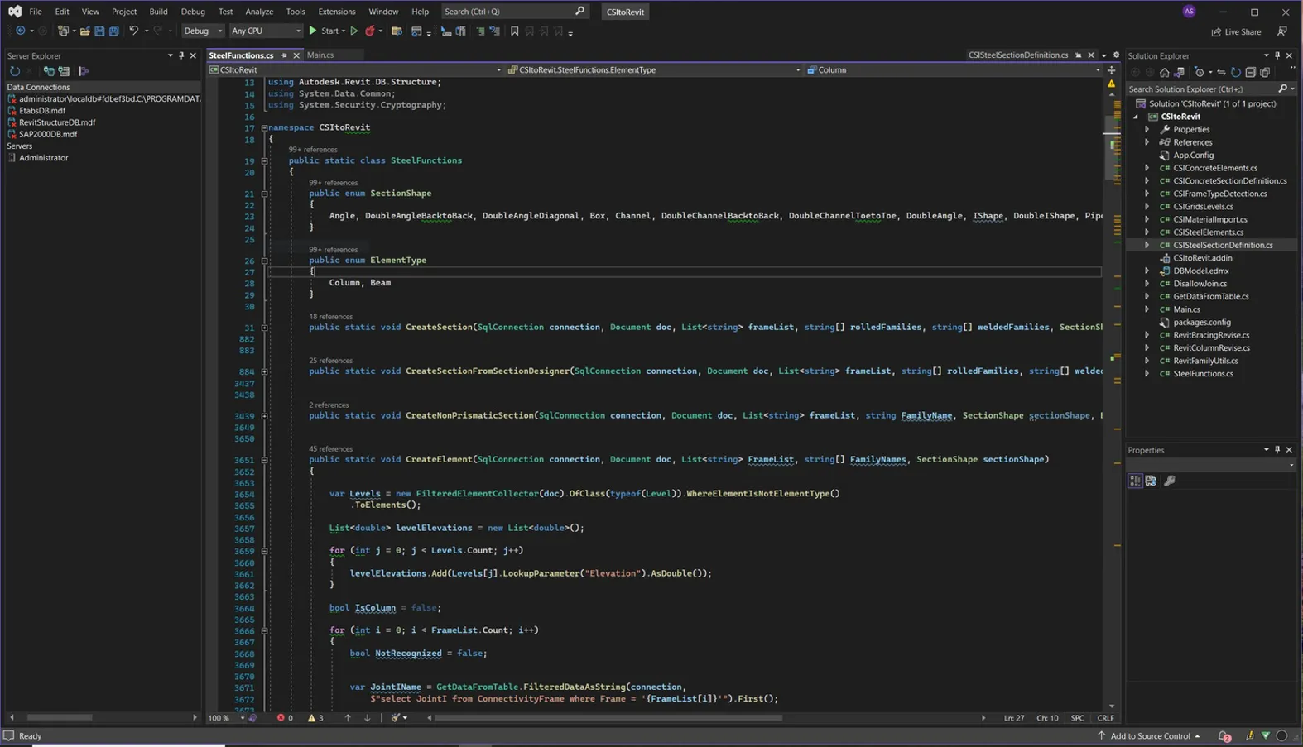Click Start Without Debugging outline play icon
The image size is (1303, 747).
[x=354, y=31]
